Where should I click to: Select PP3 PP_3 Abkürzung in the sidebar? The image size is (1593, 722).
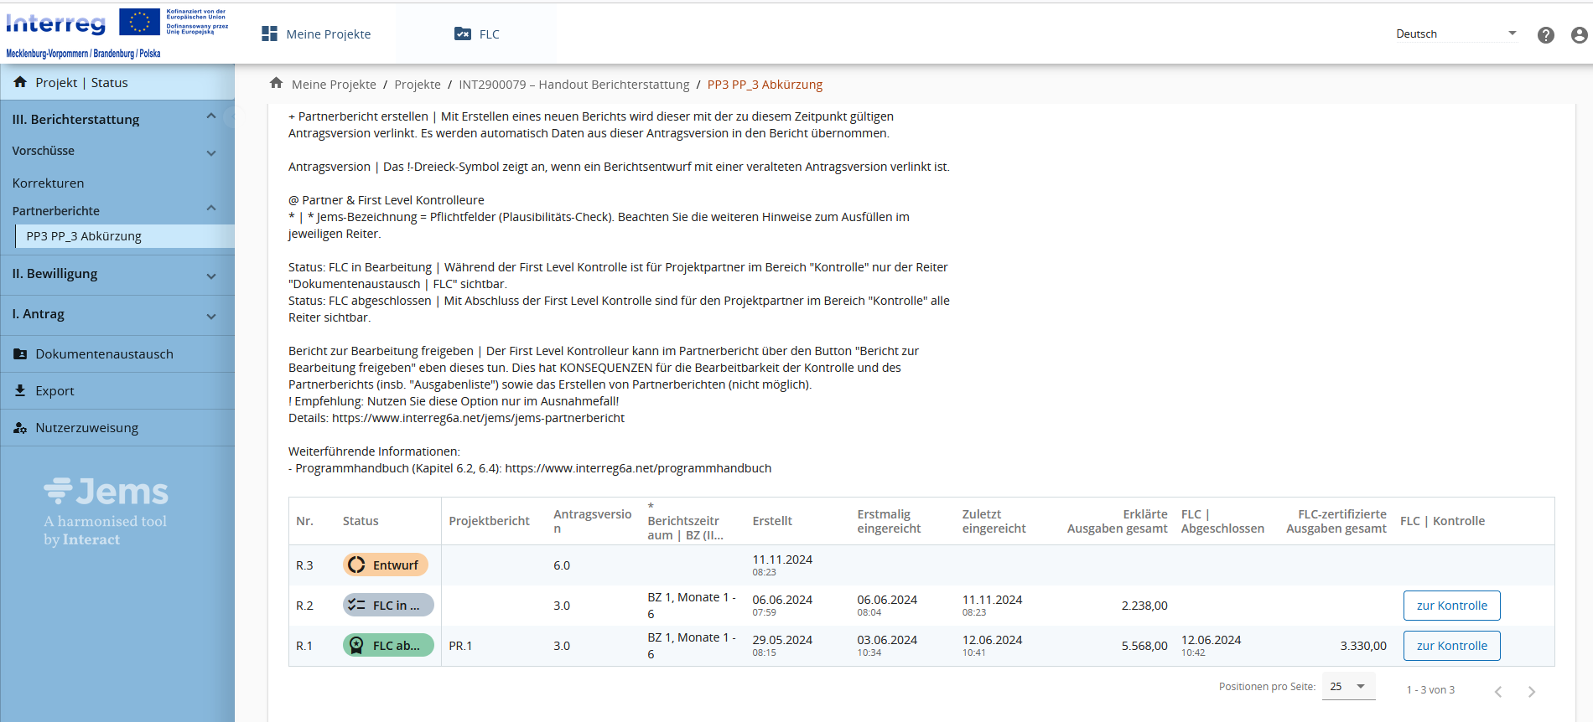pos(84,236)
